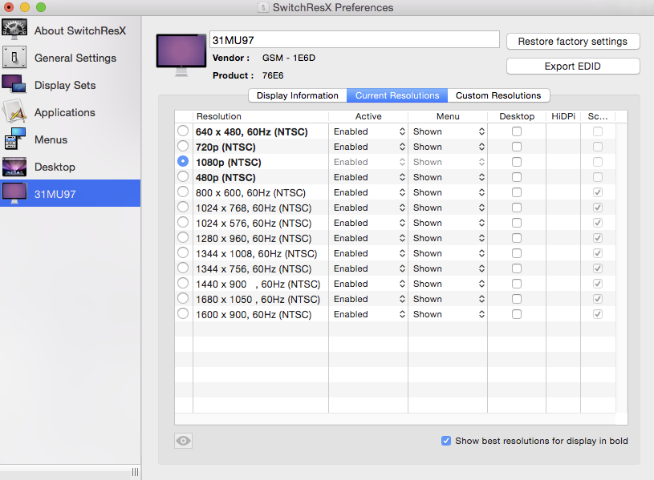654x480 pixels.
Task: Open Menu dropdown for 1080p row
Action: tap(449, 162)
